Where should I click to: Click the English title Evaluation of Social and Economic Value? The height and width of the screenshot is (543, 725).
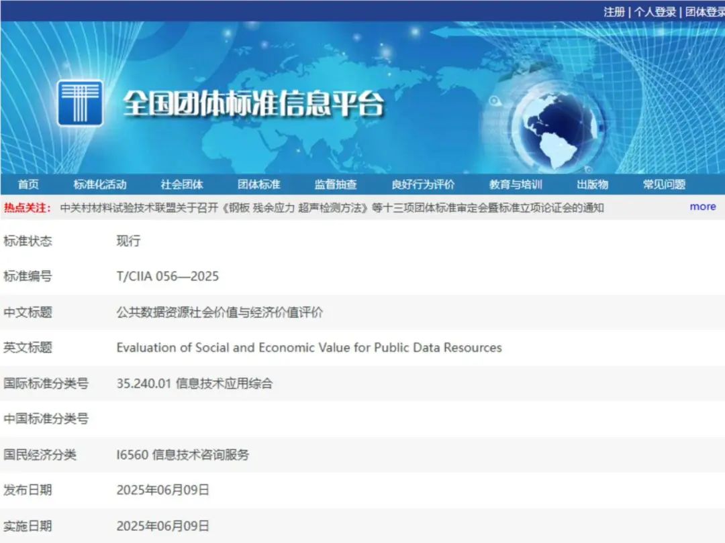309,347
